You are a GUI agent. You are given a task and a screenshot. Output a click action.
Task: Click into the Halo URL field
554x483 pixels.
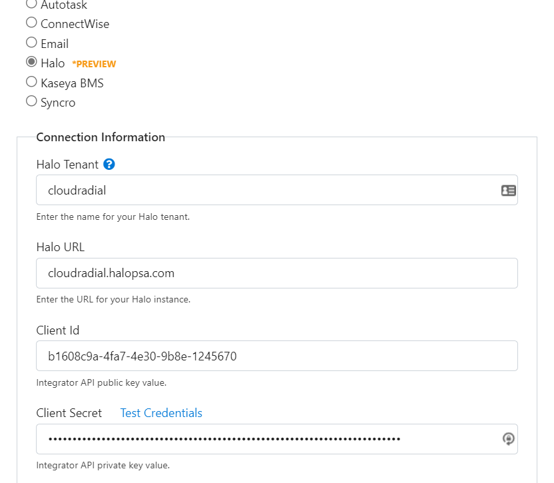point(277,273)
